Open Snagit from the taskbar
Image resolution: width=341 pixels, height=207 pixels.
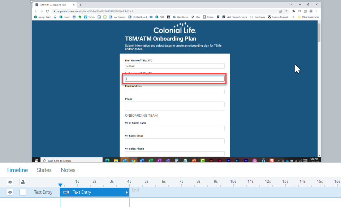click(272, 161)
